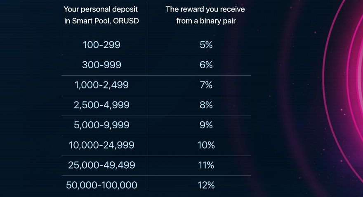Click the 5% reward value
The height and width of the screenshot is (197, 363).
tap(206, 45)
